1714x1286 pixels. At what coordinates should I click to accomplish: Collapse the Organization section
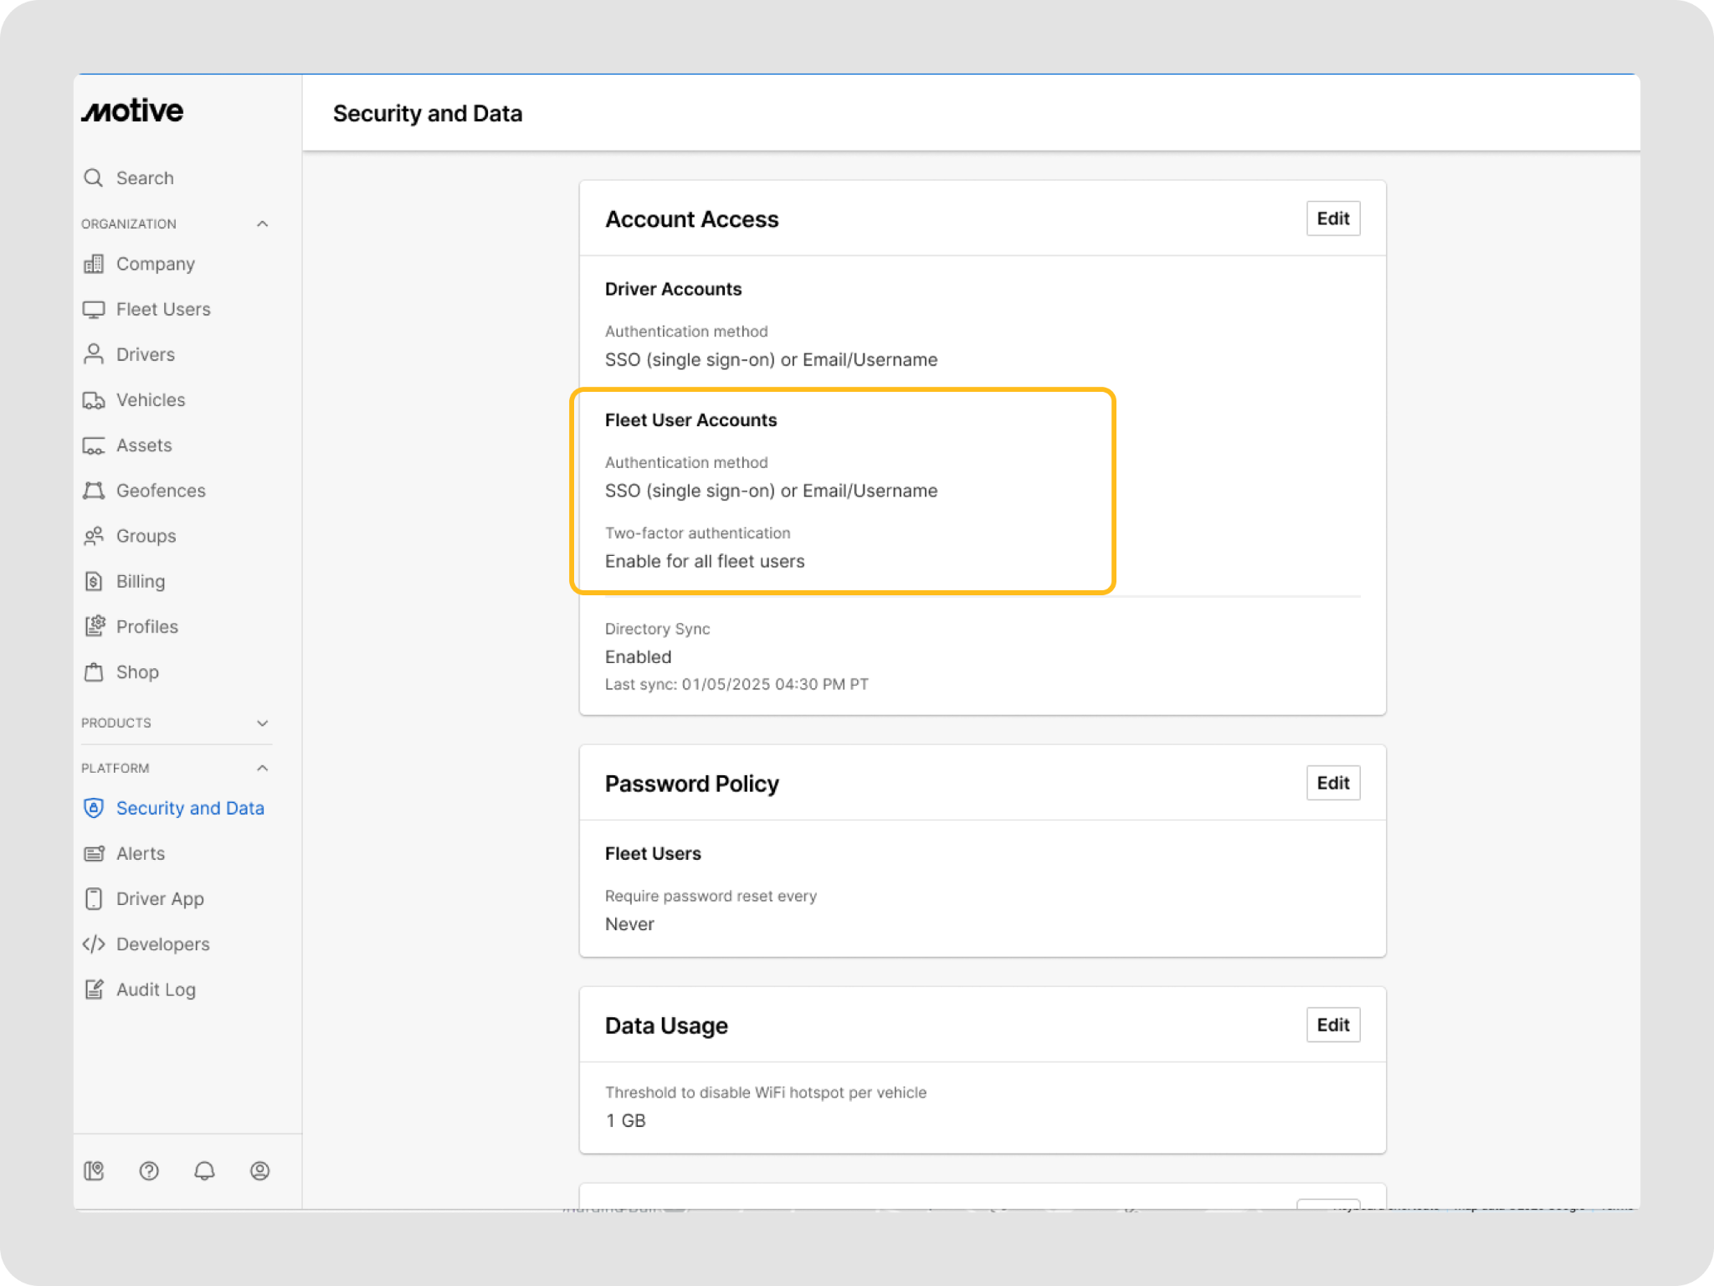pos(262,224)
